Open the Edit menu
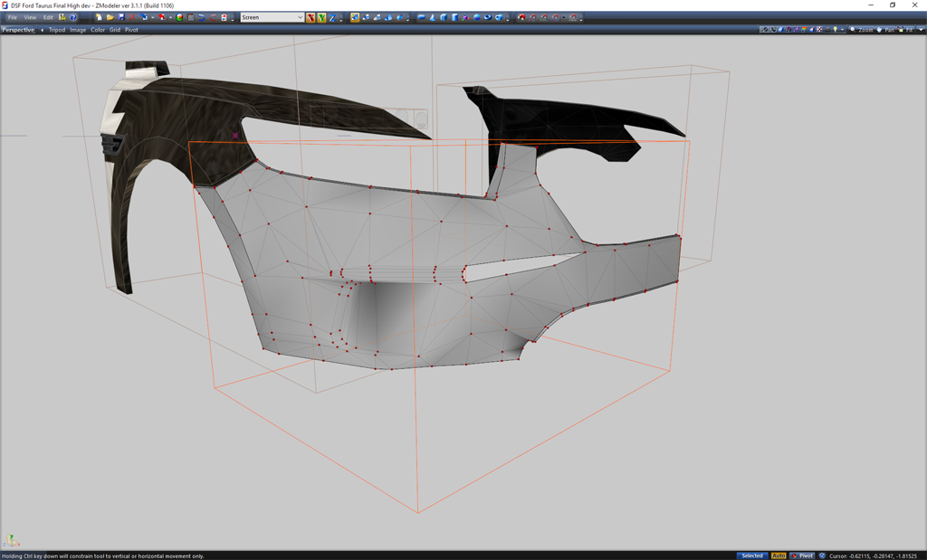The image size is (927, 560). pyautogui.click(x=48, y=17)
